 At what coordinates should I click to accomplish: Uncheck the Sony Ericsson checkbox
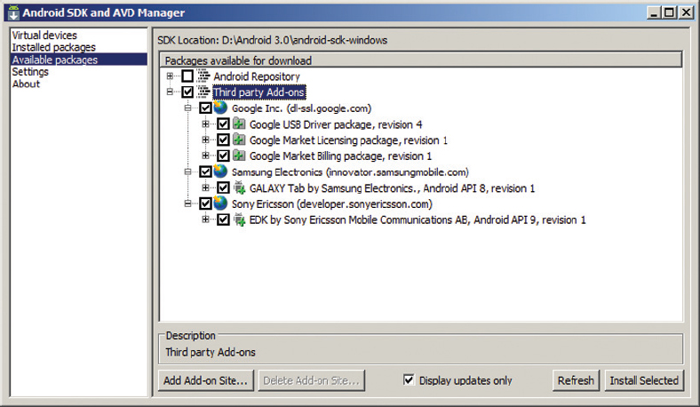coord(205,203)
